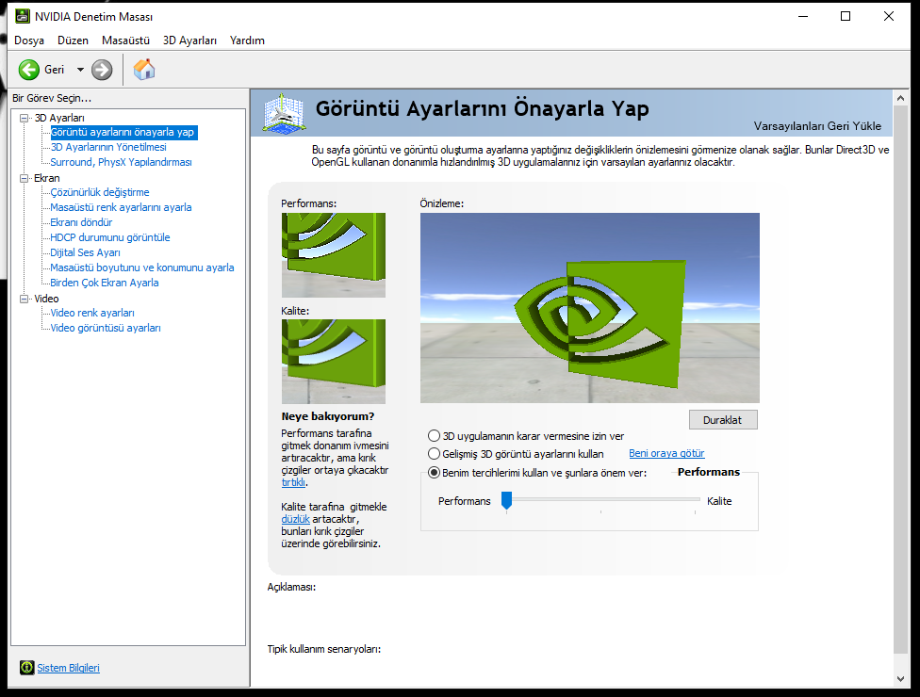Click the scrollbar up arrow
Screen dimensions: 920x697
click(x=900, y=99)
